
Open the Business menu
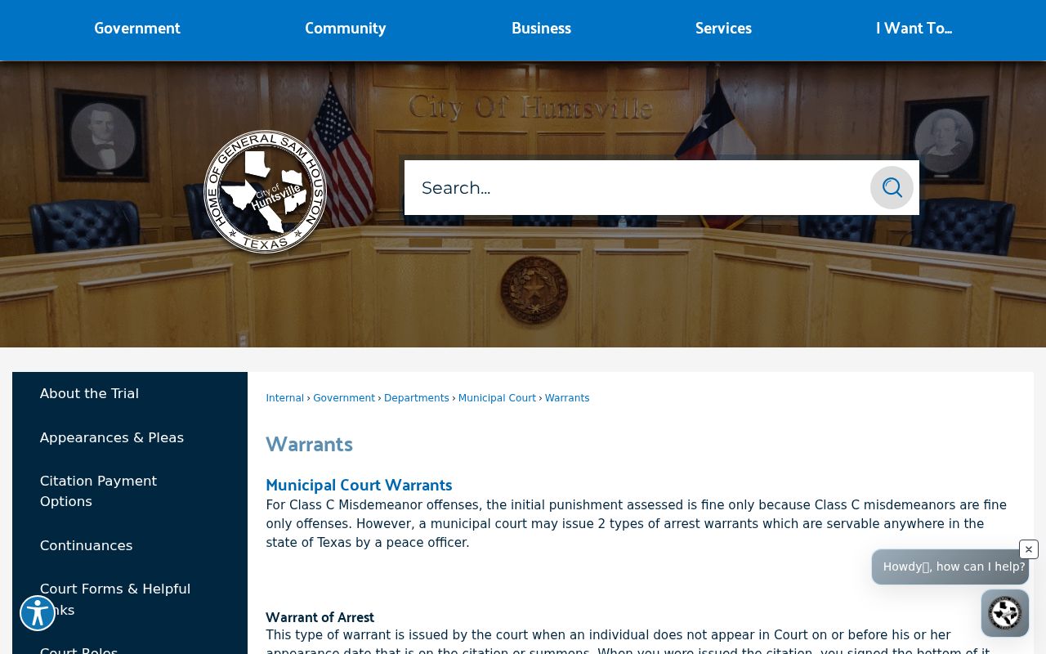click(x=541, y=29)
